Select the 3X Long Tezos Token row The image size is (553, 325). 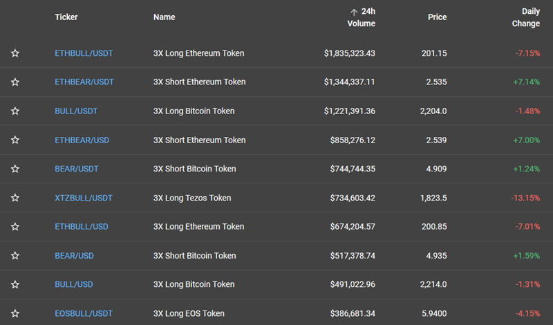click(276, 198)
